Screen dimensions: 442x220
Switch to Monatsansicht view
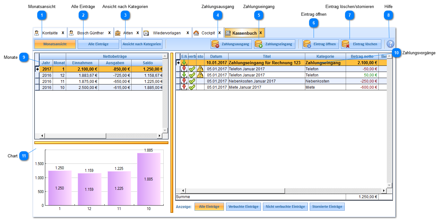[55, 44]
